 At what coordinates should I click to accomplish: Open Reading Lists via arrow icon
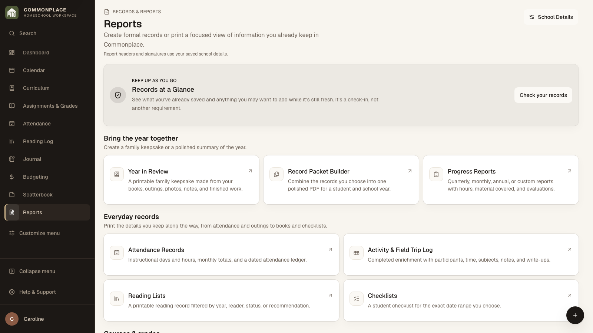[330, 295]
